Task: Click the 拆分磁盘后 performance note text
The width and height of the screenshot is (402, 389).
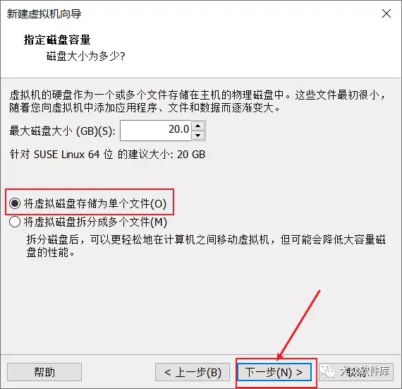Action: (x=206, y=246)
